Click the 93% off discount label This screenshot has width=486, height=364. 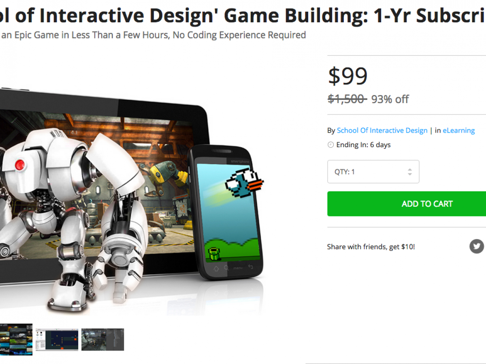(390, 99)
